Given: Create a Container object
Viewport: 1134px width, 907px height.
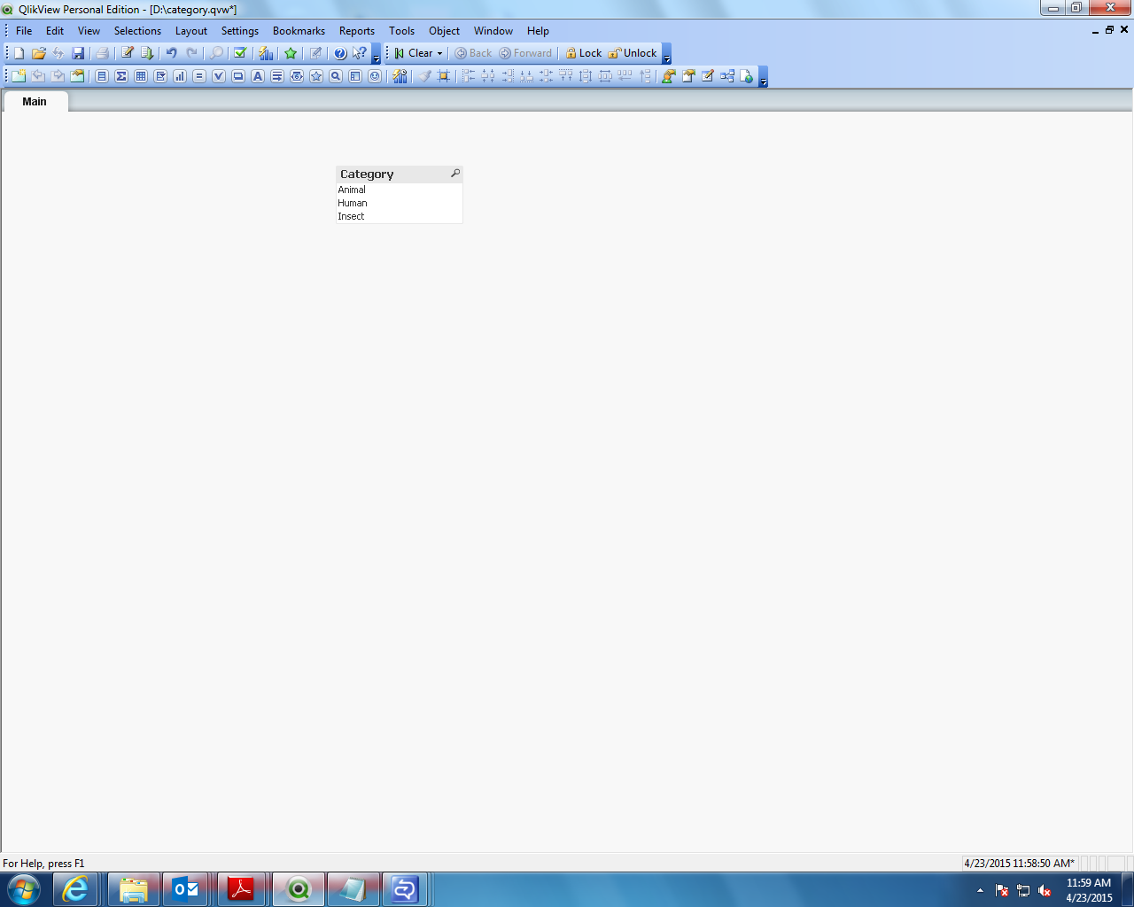Looking at the screenshot, I should coord(355,76).
